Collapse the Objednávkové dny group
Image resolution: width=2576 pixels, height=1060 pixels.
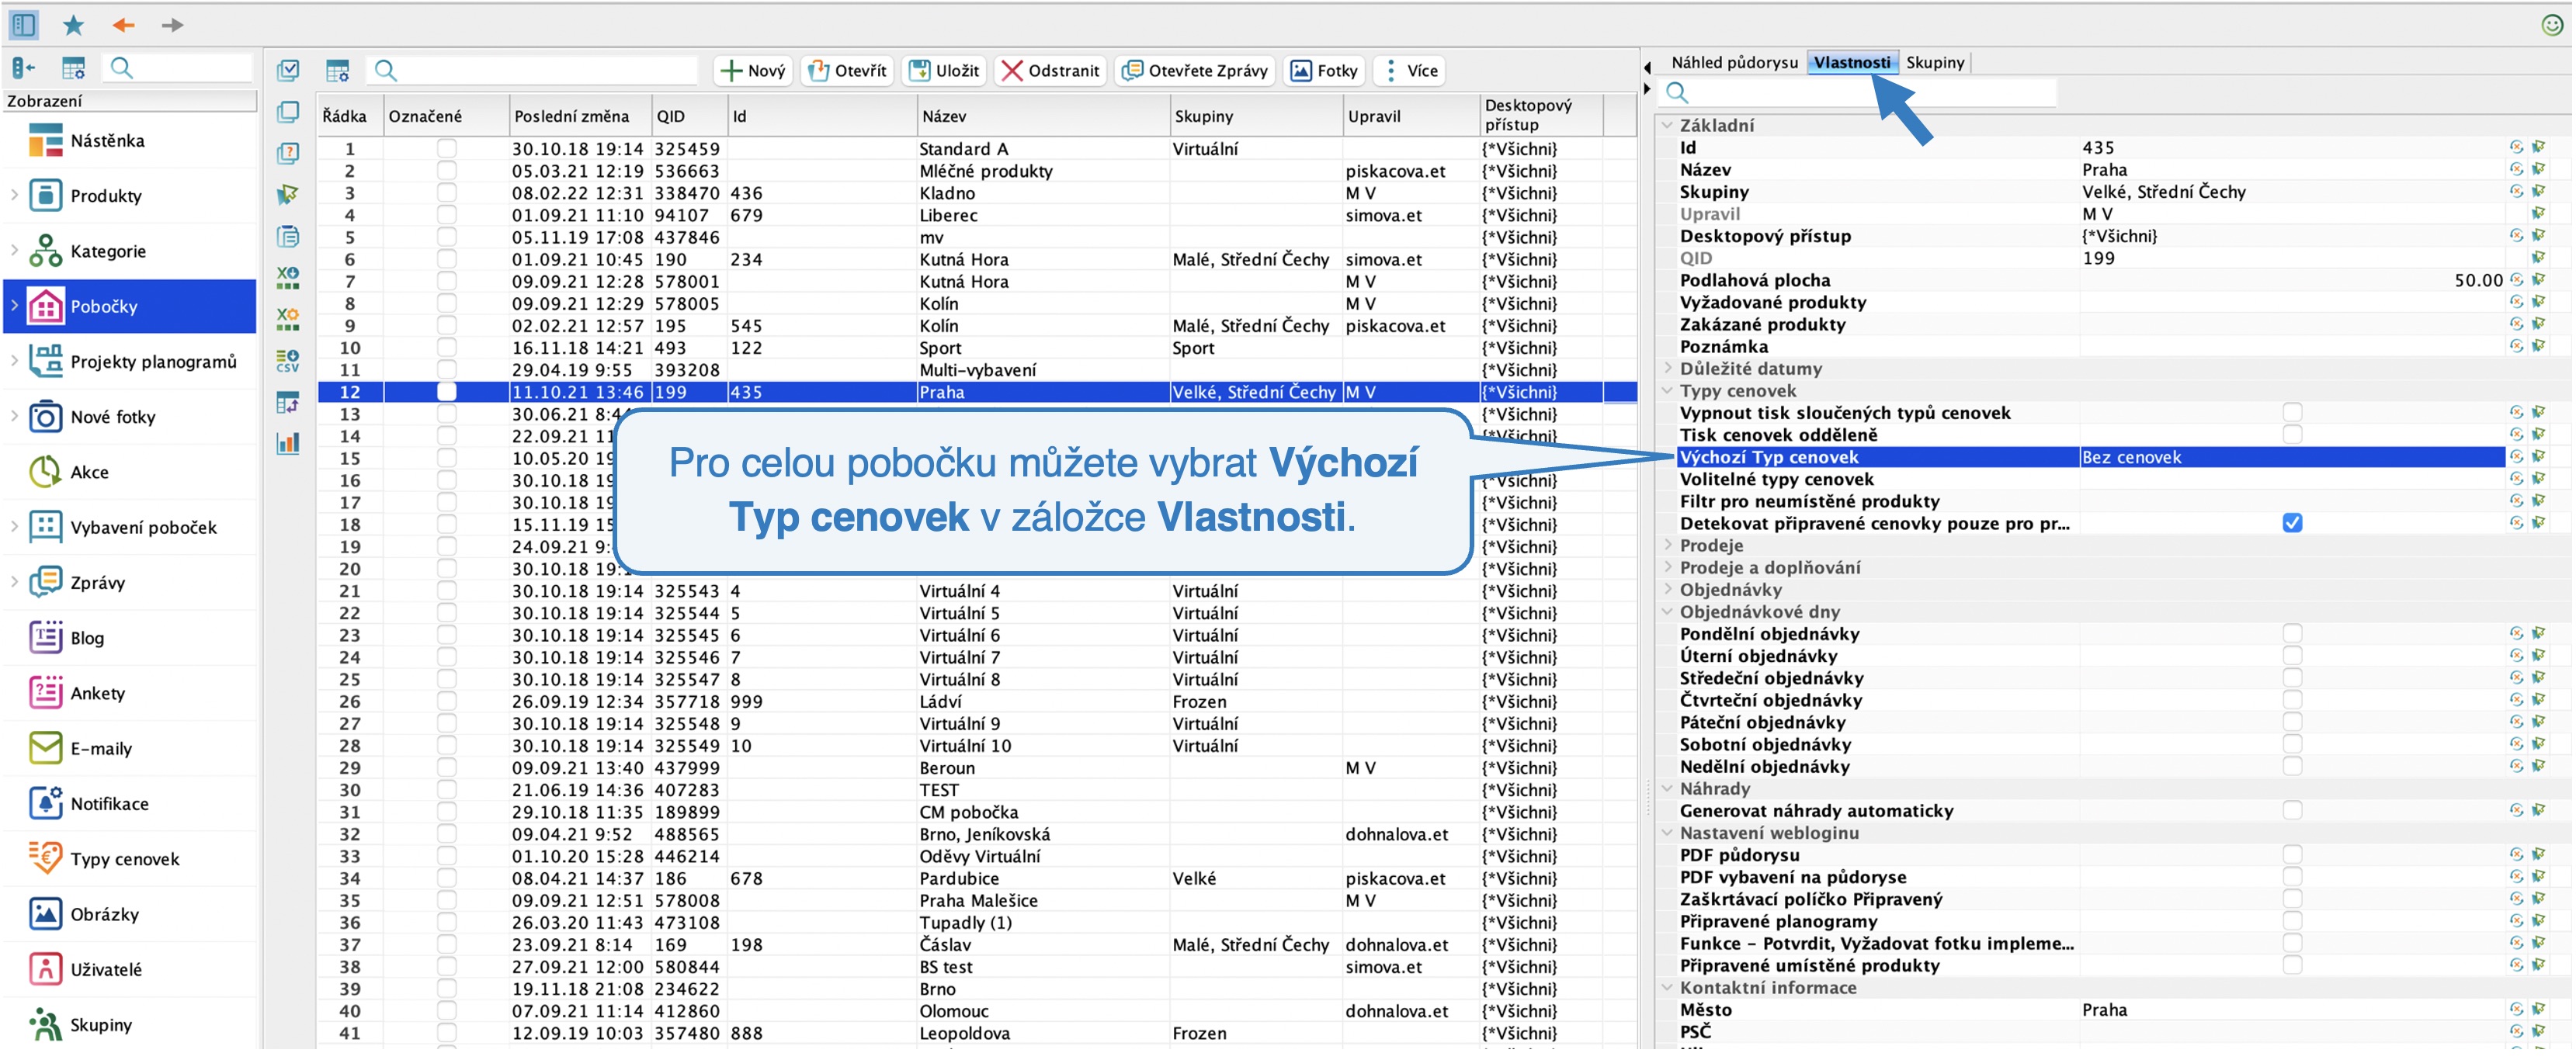[1667, 611]
